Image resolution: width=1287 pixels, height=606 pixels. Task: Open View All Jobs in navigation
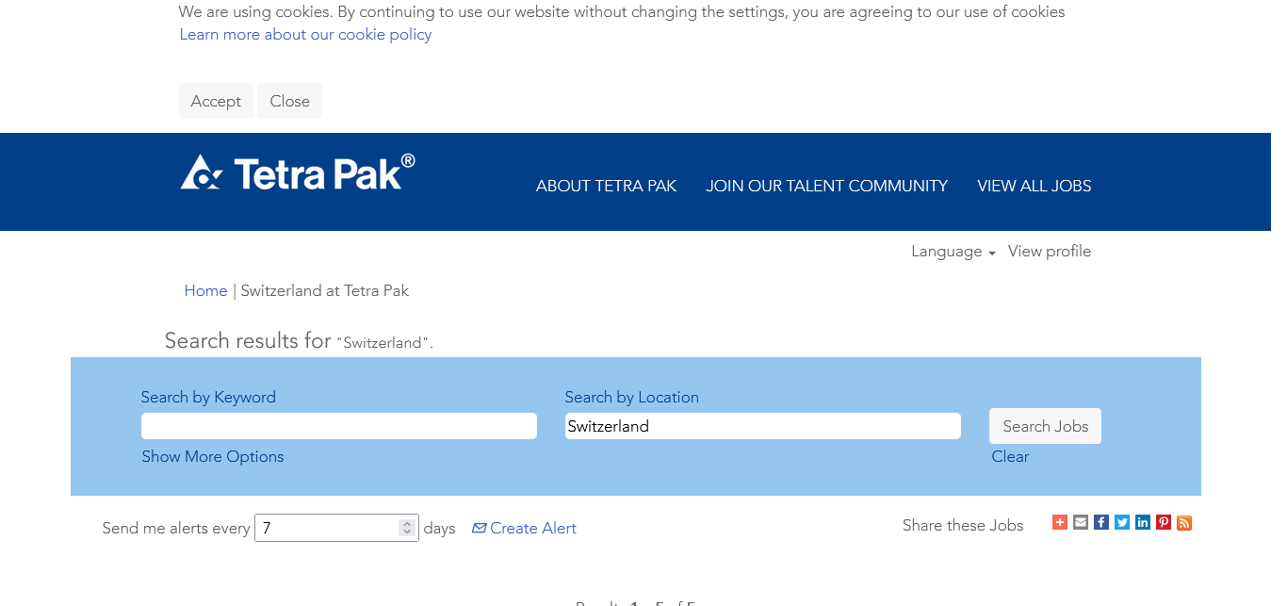[x=1034, y=186]
